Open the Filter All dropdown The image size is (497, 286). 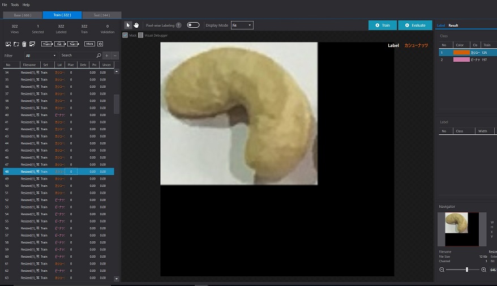(x=41, y=56)
